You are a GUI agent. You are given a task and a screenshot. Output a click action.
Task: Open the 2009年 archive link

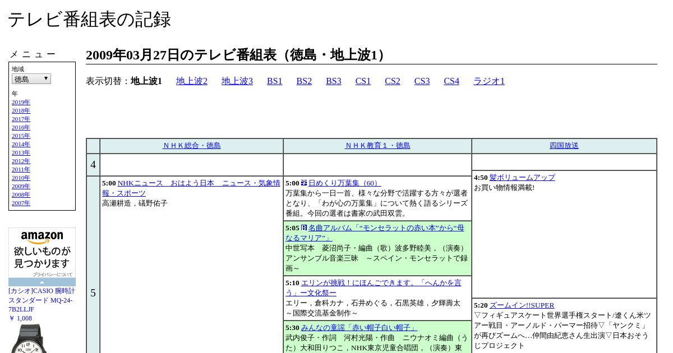click(x=21, y=187)
